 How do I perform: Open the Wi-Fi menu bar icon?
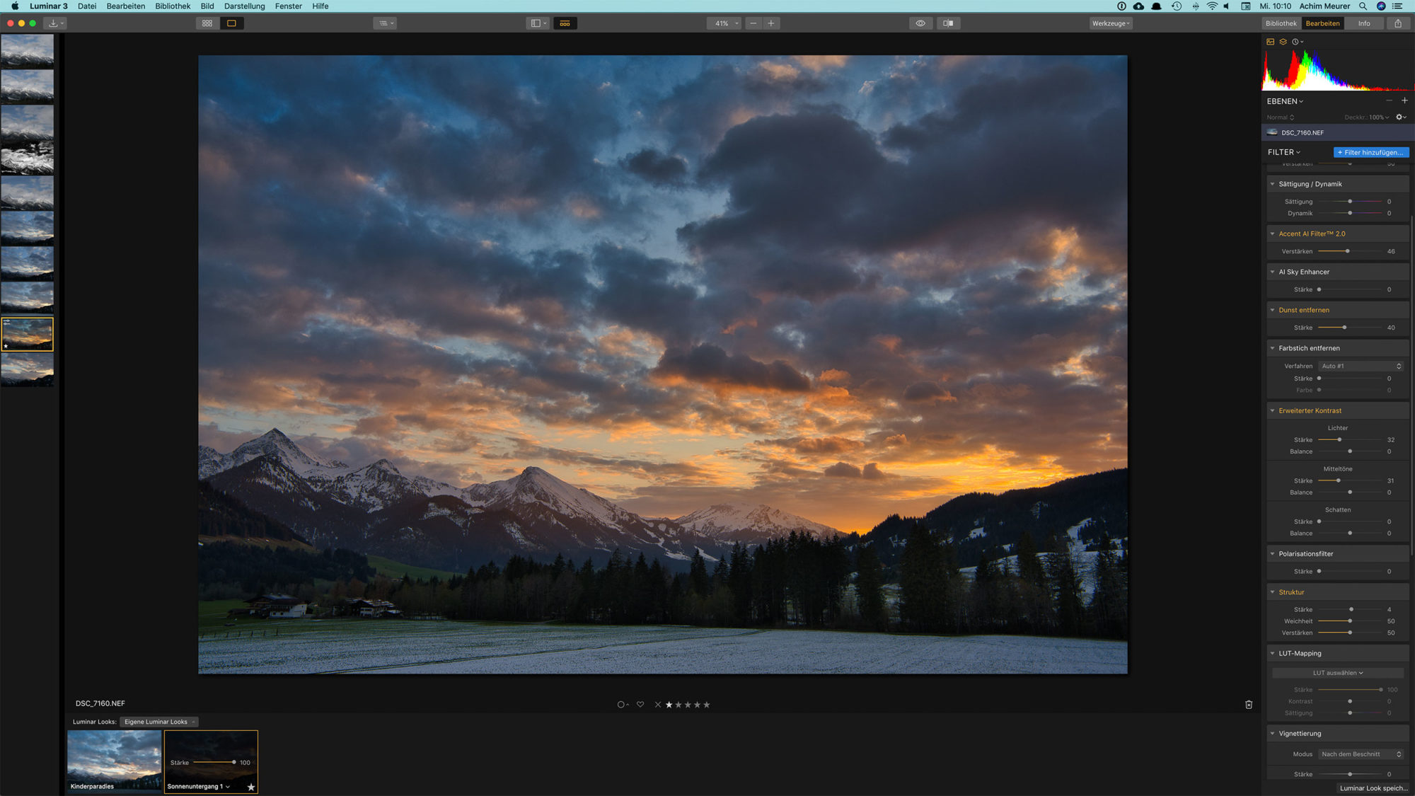(x=1212, y=6)
